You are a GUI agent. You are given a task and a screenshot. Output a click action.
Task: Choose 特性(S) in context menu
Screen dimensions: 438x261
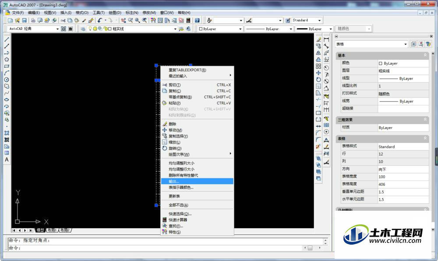(197, 232)
